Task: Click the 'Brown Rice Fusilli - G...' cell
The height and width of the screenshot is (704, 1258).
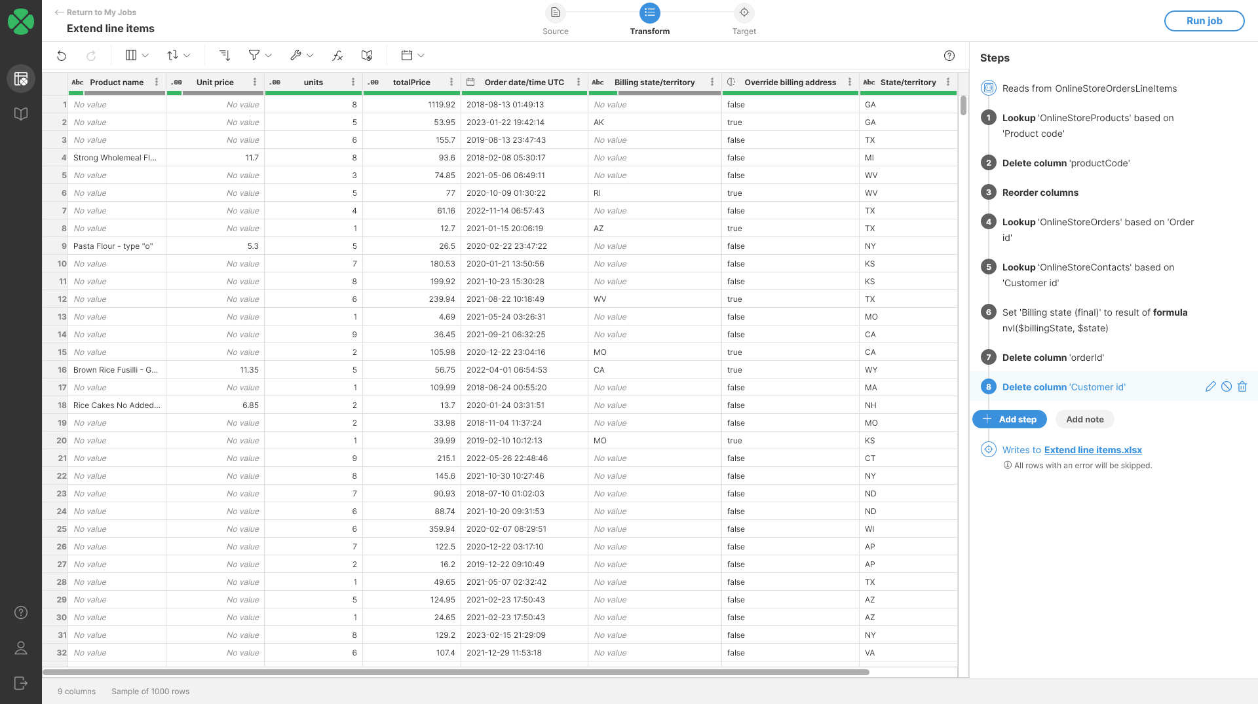Action: click(117, 370)
